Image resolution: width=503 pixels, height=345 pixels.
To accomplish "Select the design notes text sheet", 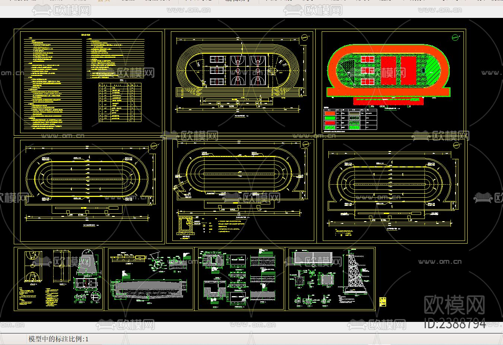I will coord(89,82).
